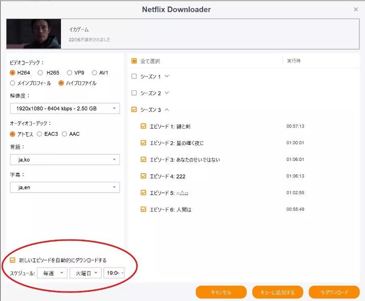Click the 00:55:49 duration text
This screenshot has height=301, width=365.
click(295, 209)
